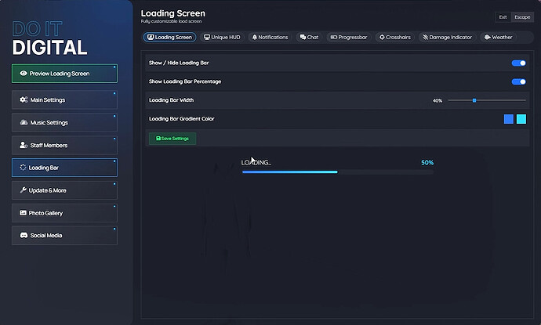This screenshot has height=325, width=541.
Task: Click the LOADING... preview text
Action: click(256, 163)
